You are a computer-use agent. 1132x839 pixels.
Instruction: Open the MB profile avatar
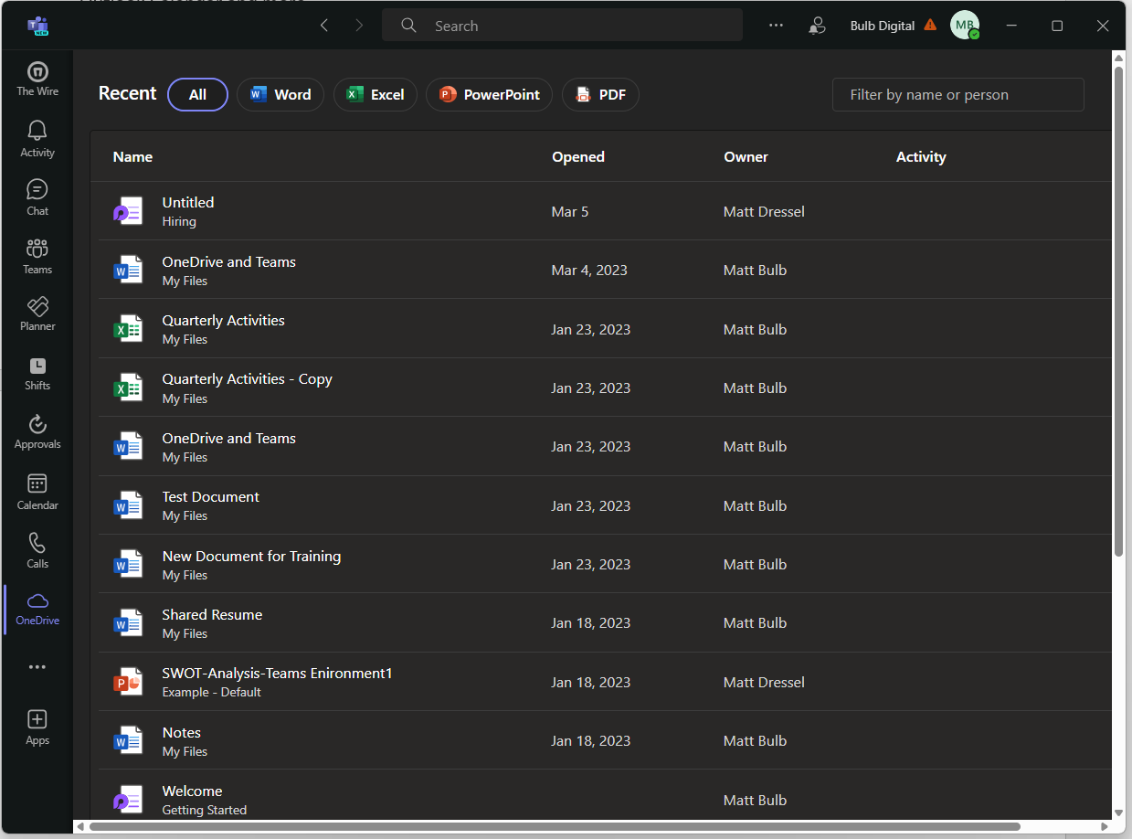point(965,26)
